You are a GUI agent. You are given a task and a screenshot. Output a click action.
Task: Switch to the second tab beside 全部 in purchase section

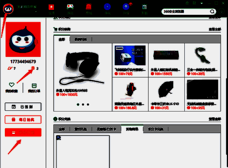click(x=80, y=39)
